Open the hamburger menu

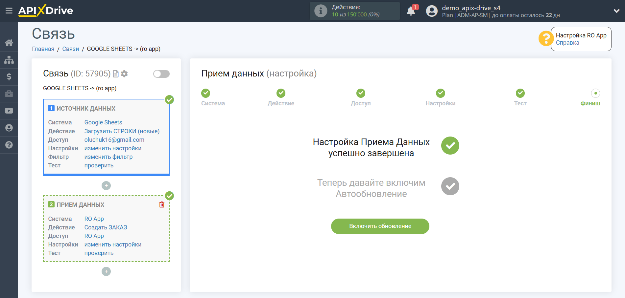point(9,11)
